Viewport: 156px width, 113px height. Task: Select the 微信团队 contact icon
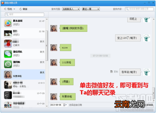point(8,54)
